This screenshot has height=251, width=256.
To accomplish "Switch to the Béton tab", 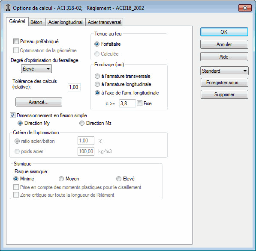I will tap(36, 22).
